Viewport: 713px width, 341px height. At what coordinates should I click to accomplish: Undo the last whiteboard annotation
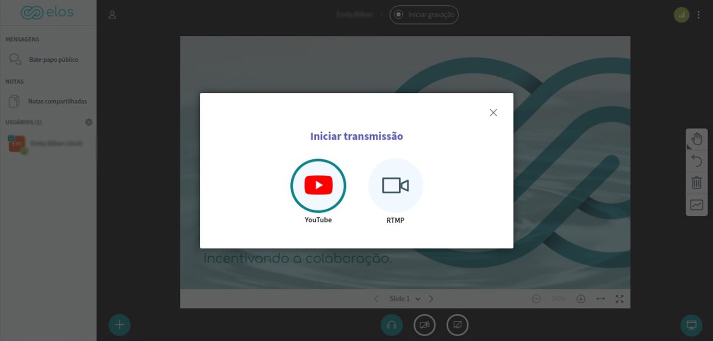coord(697,161)
